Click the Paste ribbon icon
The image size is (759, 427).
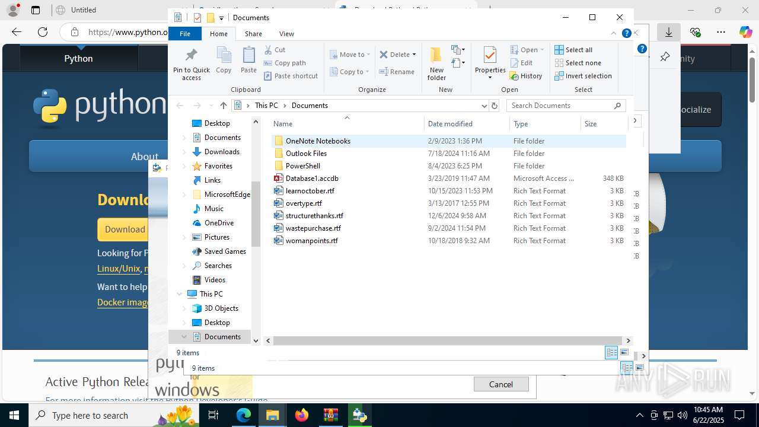pos(248,60)
